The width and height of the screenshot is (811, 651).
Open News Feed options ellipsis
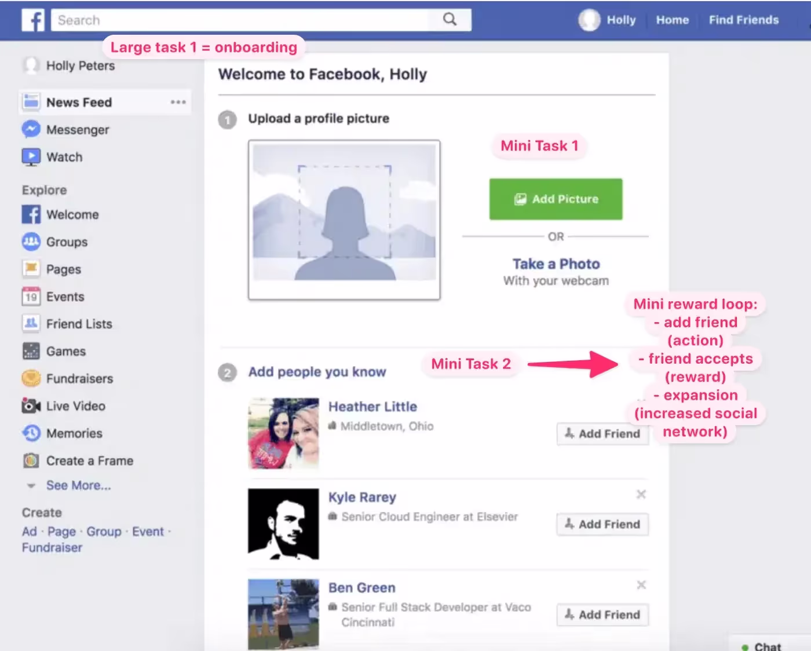[x=178, y=103]
